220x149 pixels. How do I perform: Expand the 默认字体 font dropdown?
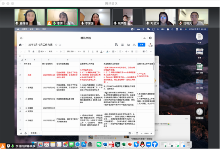[x=71, y=52]
